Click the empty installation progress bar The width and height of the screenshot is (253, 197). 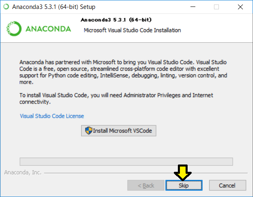(126, 162)
